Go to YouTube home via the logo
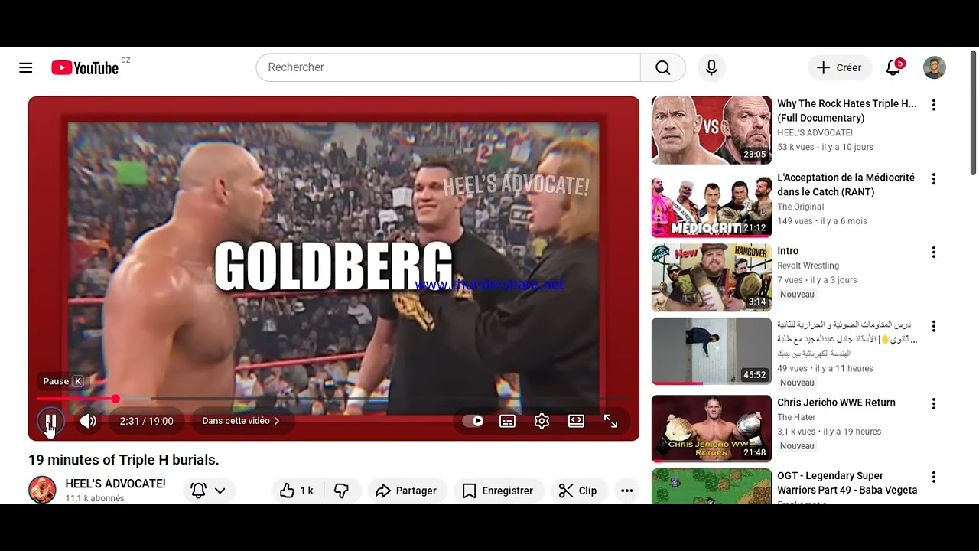This screenshot has width=979, height=551. pos(85,68)
